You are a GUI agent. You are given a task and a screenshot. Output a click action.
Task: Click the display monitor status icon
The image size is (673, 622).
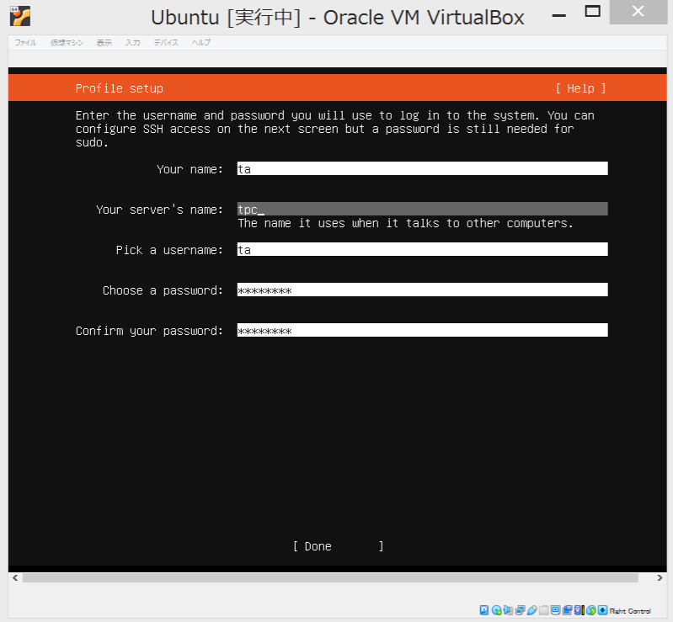555,610
